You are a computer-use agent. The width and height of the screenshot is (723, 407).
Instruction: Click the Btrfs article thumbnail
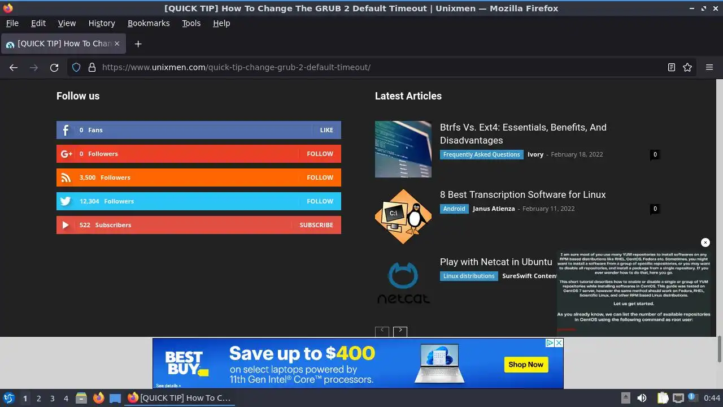(403, 149)
